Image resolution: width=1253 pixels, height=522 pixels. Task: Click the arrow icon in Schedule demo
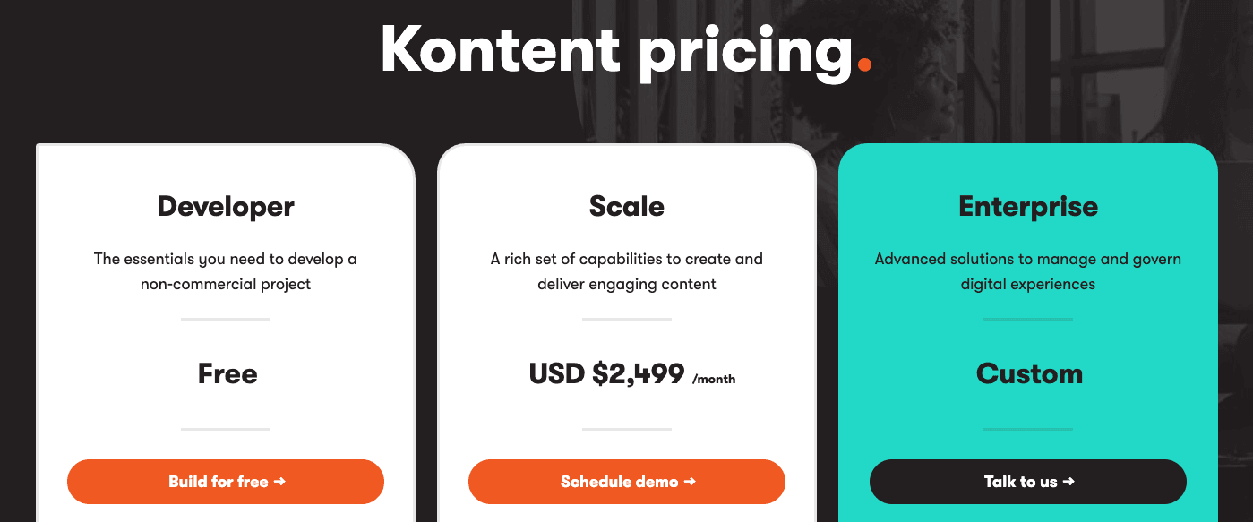[x=690, y=482]
